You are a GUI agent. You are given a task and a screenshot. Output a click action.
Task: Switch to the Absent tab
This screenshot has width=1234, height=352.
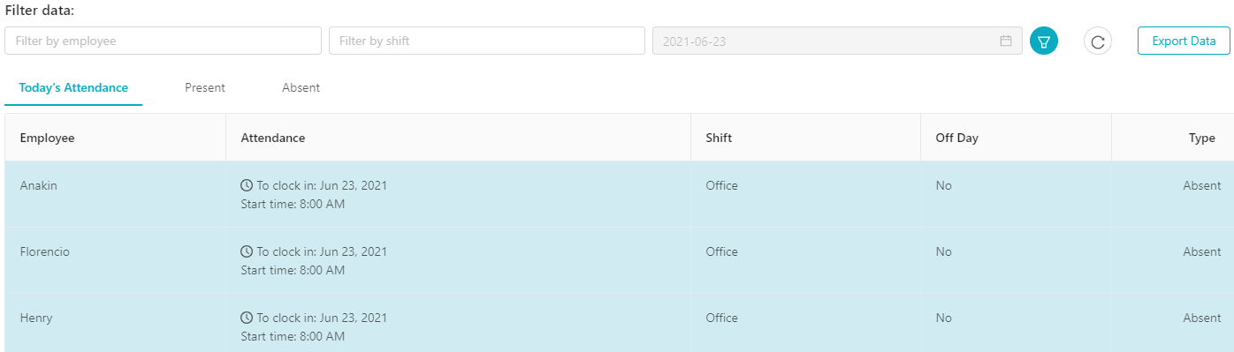pos(301,88)
